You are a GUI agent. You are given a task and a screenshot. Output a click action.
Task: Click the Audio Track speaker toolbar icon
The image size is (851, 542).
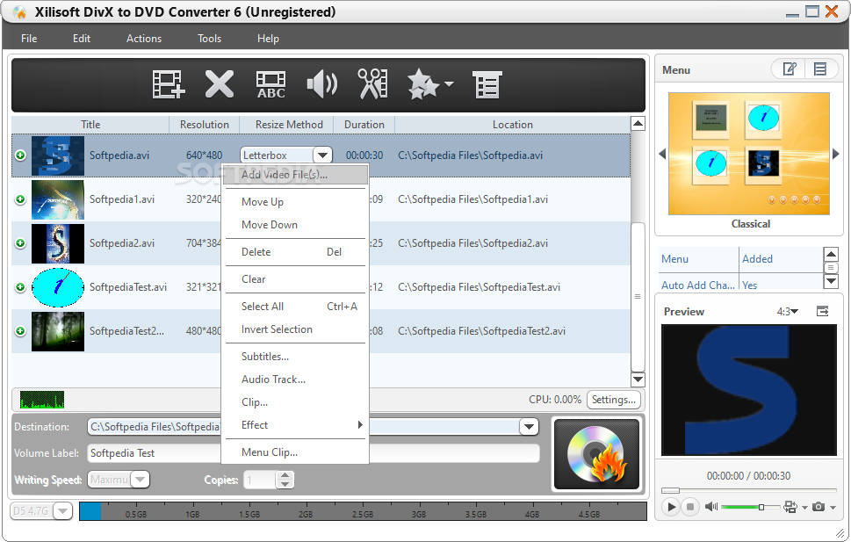click(x=321, y=84)
